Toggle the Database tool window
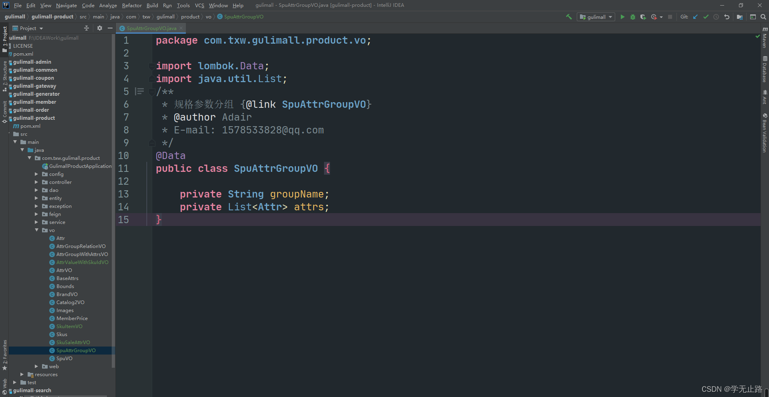 click(x=765, y=69)
